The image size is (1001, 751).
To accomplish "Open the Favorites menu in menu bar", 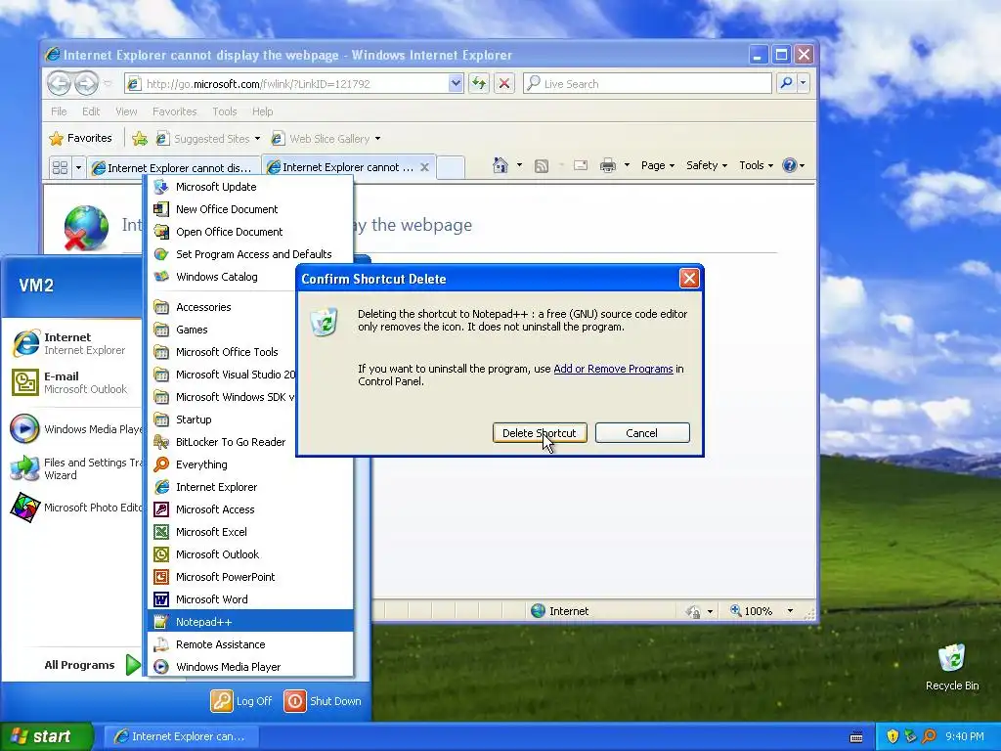I will [x=174, y=111].
